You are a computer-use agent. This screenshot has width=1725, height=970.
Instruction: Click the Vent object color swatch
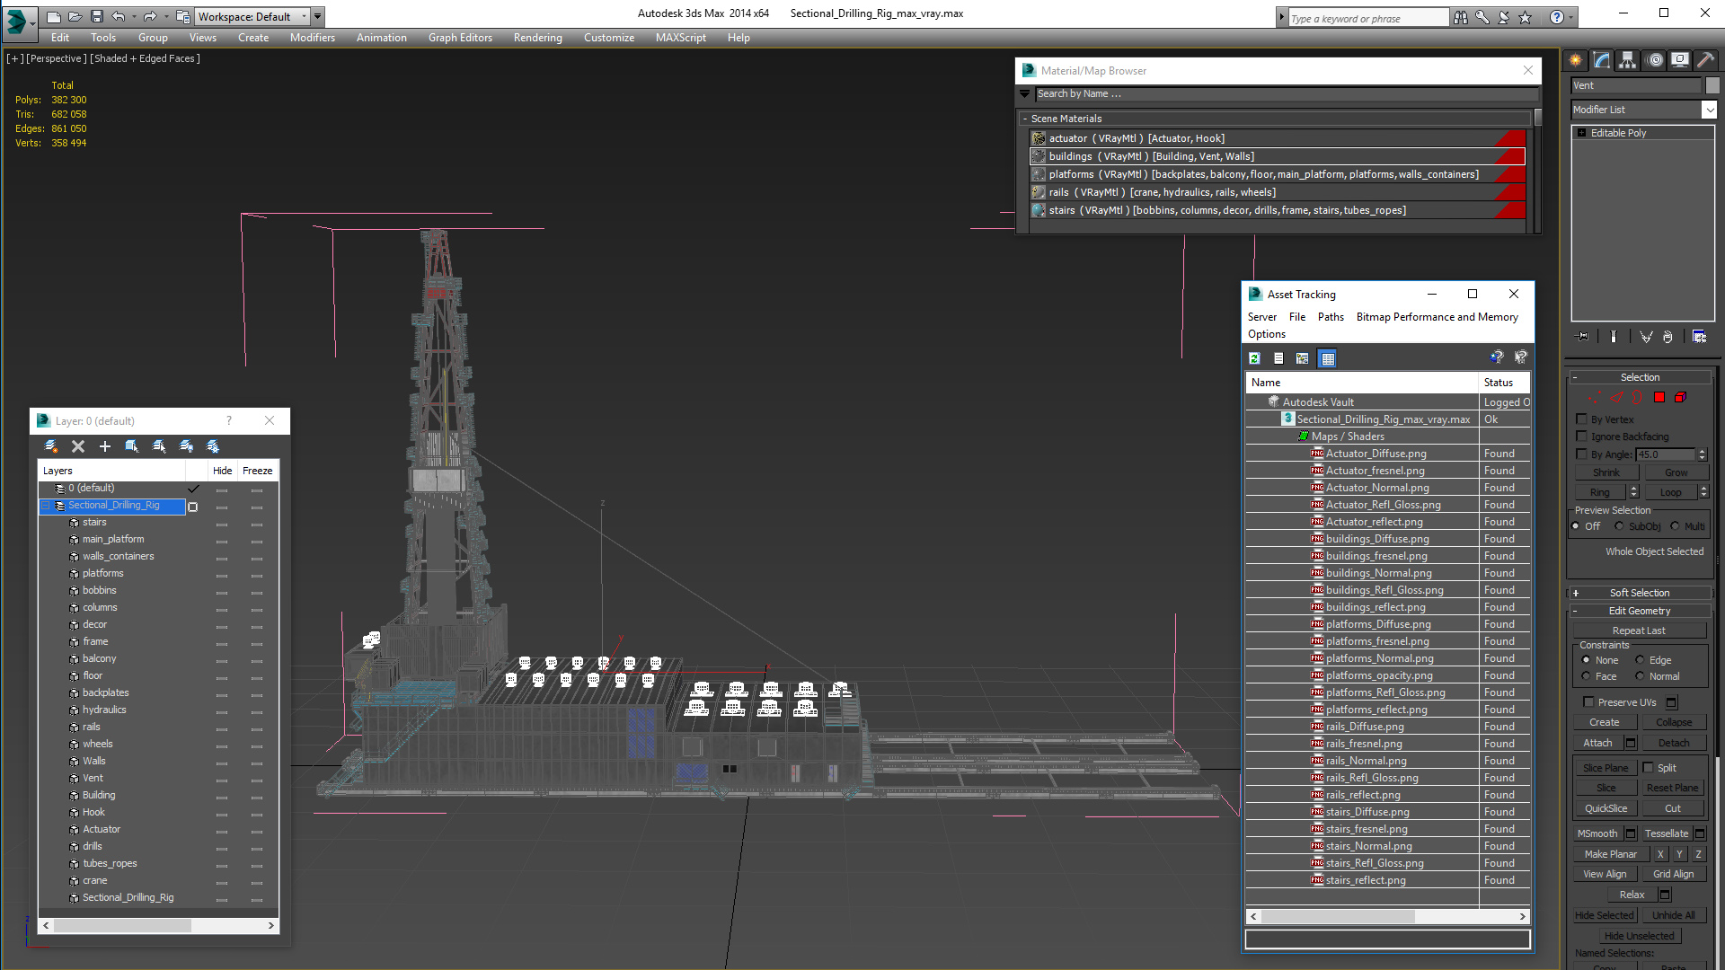pyautogui.click(x=1712, y=85)
